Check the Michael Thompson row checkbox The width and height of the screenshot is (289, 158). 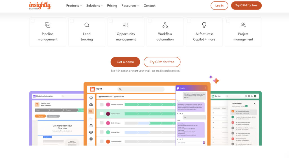102,104
